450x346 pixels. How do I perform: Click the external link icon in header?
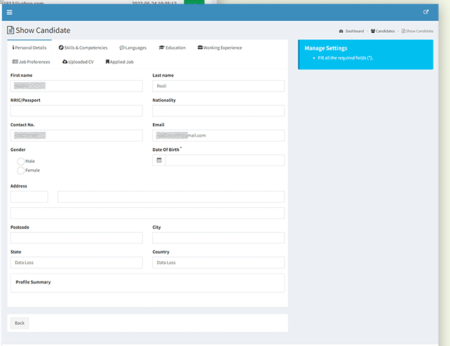(426, 12)
